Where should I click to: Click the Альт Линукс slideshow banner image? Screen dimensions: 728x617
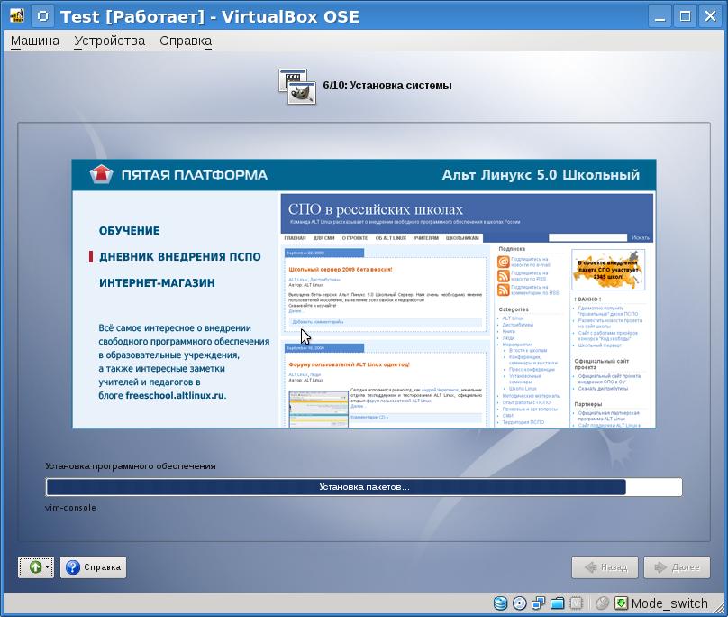point(364,294)
